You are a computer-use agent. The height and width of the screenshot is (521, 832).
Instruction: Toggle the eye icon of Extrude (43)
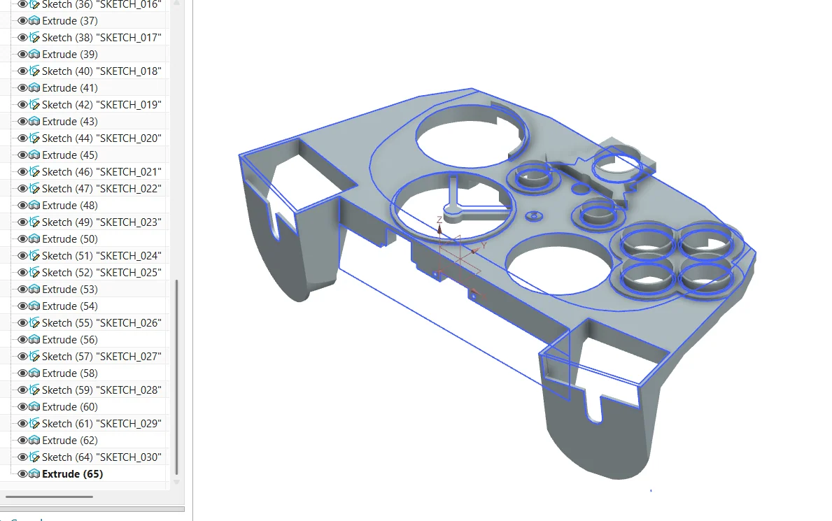[x=22, y=122]
